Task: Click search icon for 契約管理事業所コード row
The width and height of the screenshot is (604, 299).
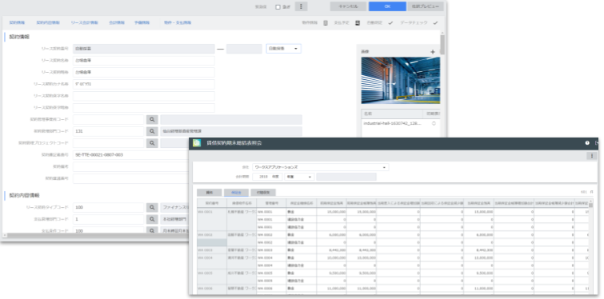Action: (152, 120)
